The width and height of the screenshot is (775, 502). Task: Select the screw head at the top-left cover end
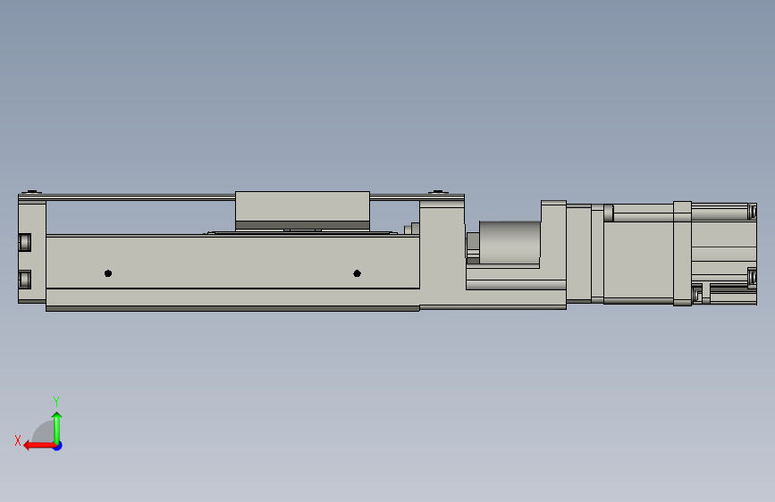(x=32, y=192)
